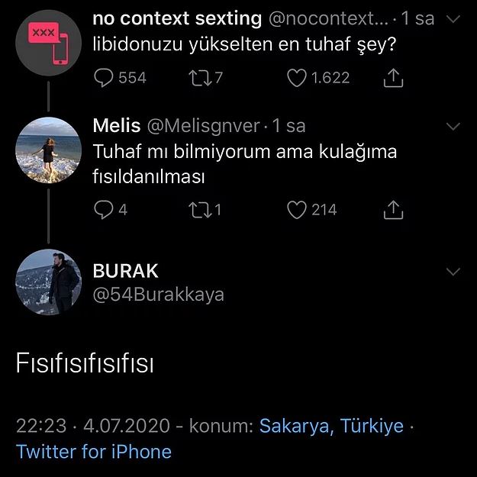Open the Sakarya, Türkiye location link
This screenshot has width=477, height=477.
331,426
